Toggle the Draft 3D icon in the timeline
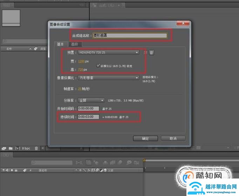 (96, 163)
